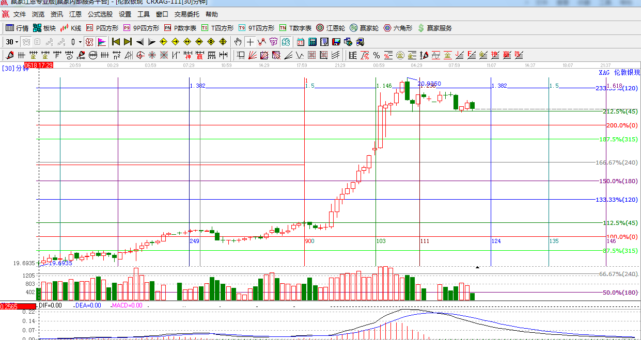Open the calendar date icon
The height and width of the screenshot is (340, 641).
click(x=300, y=42)
